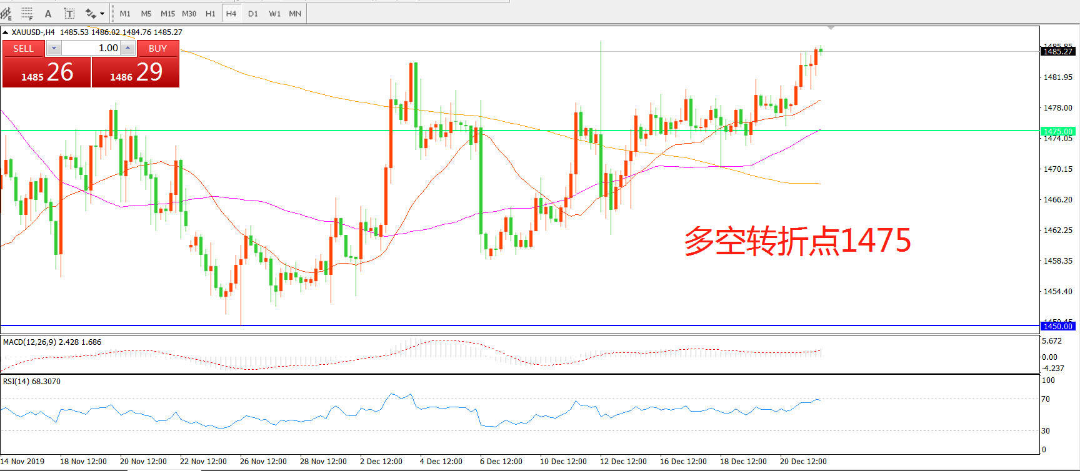This screenshot has width=1080, height=471.
Task: Decrease lot volume with down arrow
Action: click(54, 48)
